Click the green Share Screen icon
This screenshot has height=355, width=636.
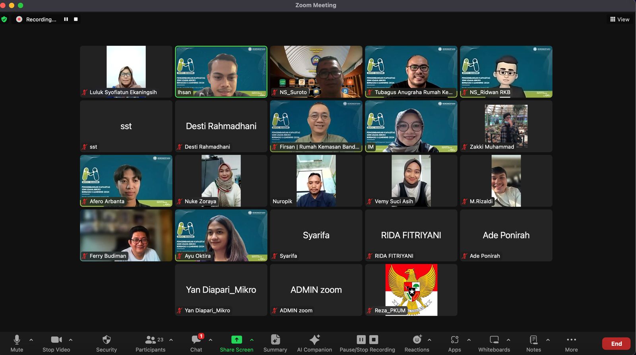point(237,340)
